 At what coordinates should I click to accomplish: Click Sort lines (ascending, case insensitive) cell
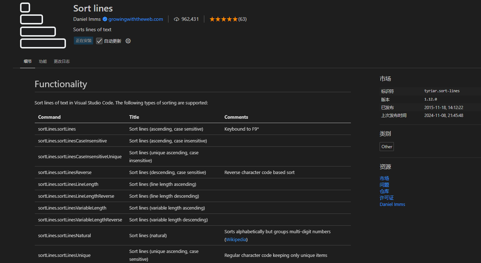pos(168,141)
